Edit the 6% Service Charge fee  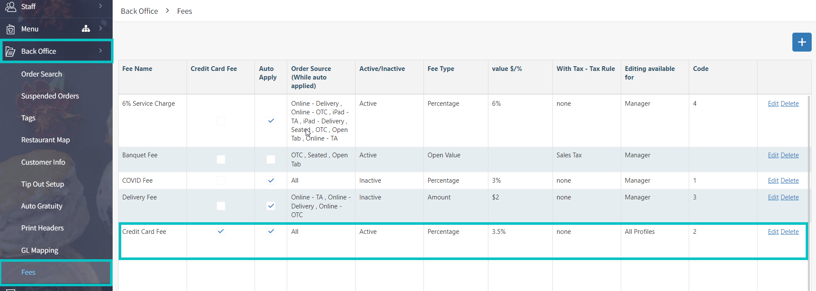point(773,104)
